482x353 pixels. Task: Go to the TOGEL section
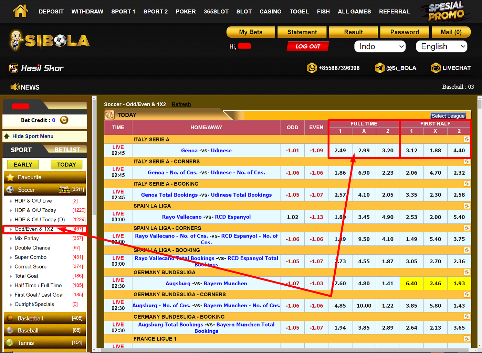click(299, 11)
